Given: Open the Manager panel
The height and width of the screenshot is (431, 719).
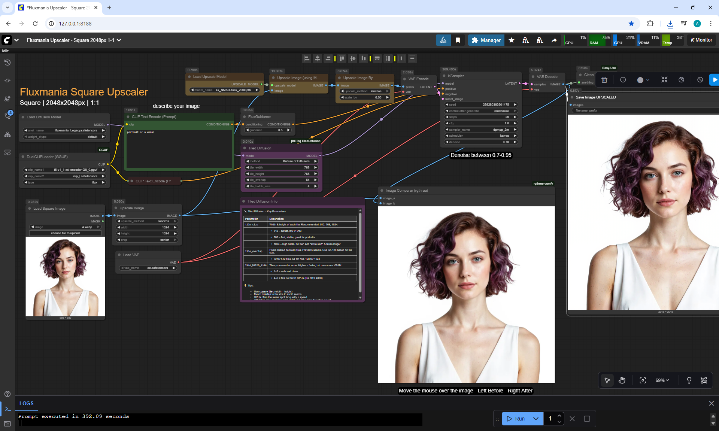Looking at the screenshot, I should pos(486,40).
